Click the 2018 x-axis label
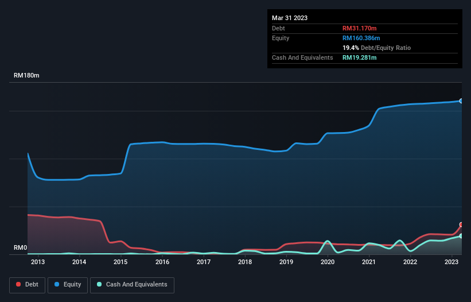The width and height of the screenshot is (471, 302). tap(245, 262)
